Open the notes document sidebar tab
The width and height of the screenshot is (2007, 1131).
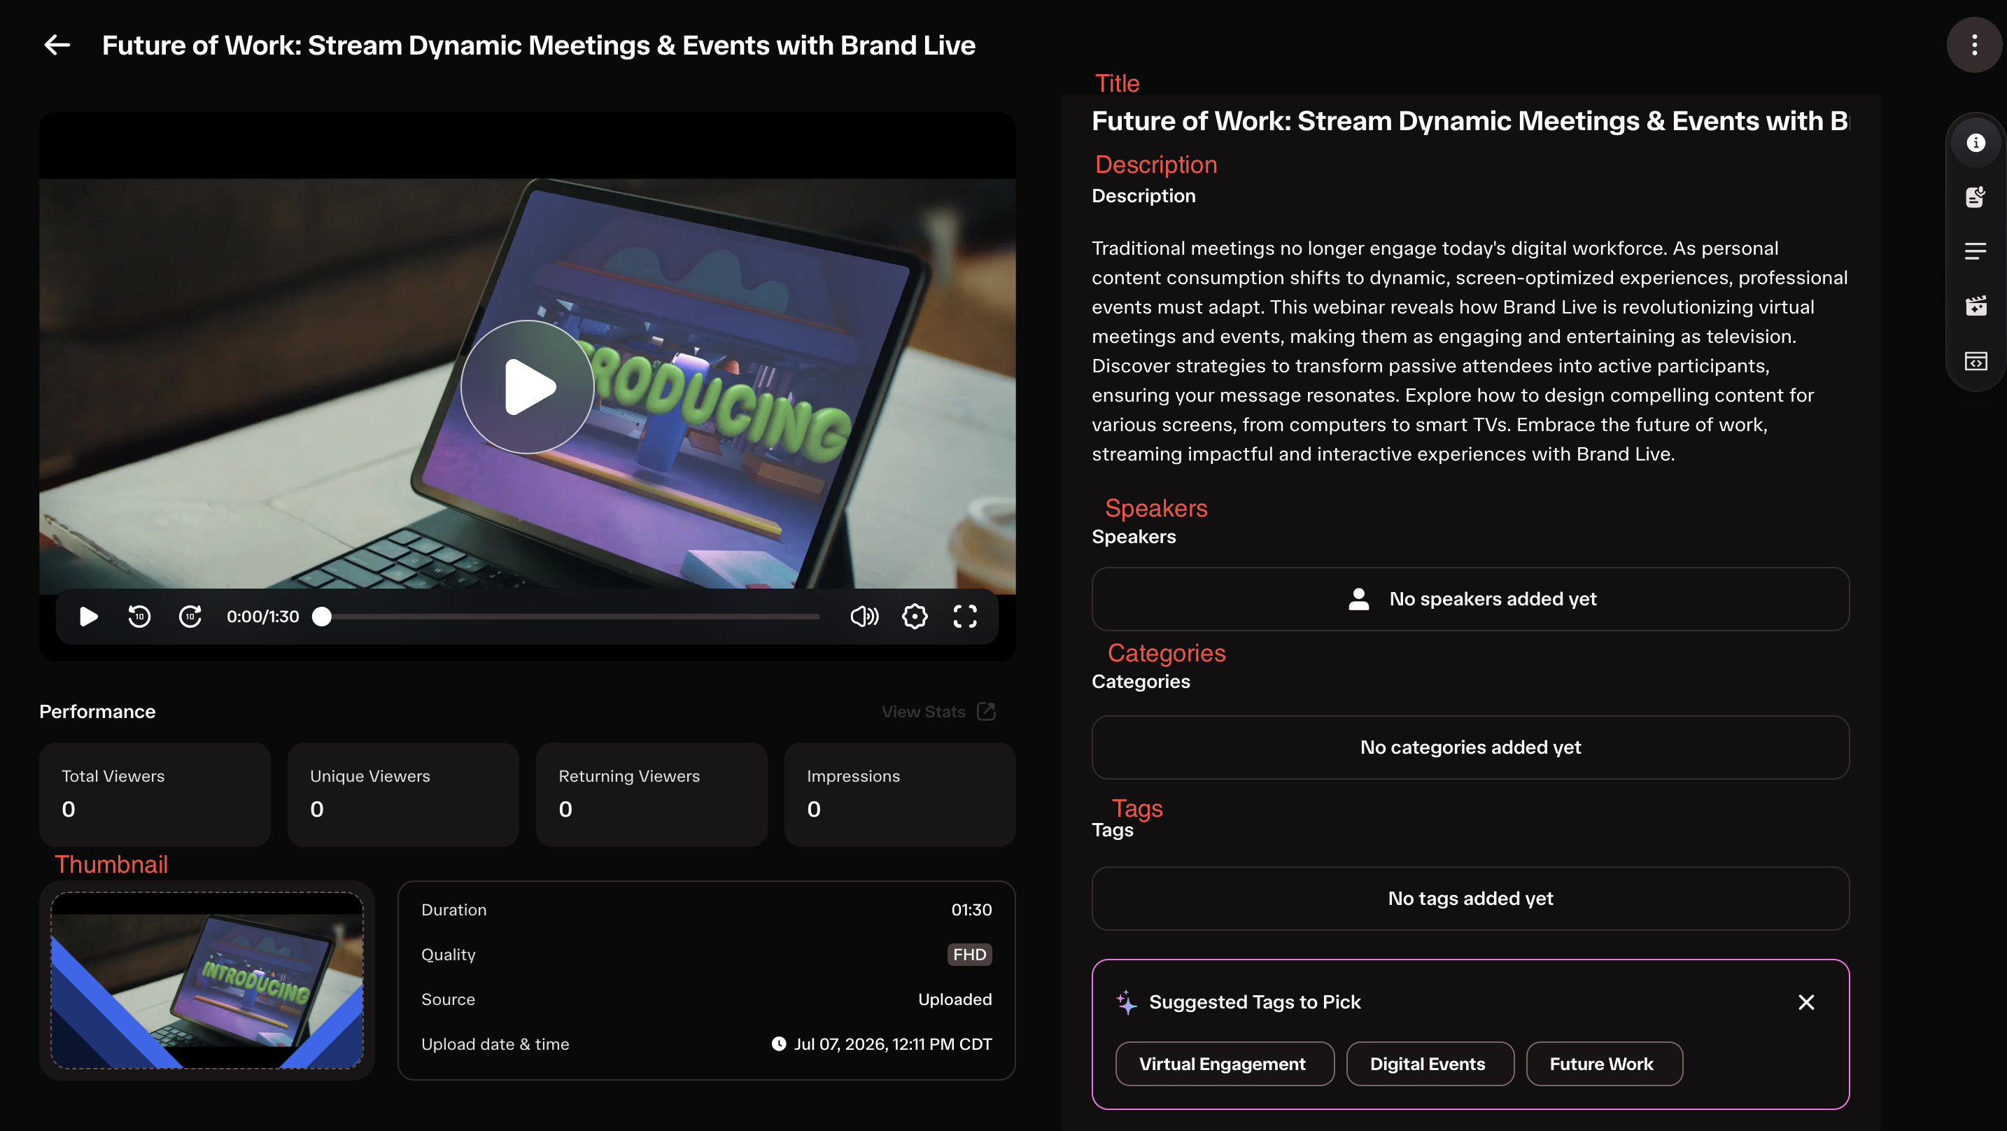(x=1975, y=197)
